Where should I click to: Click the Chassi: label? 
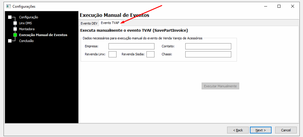point(167,54)
